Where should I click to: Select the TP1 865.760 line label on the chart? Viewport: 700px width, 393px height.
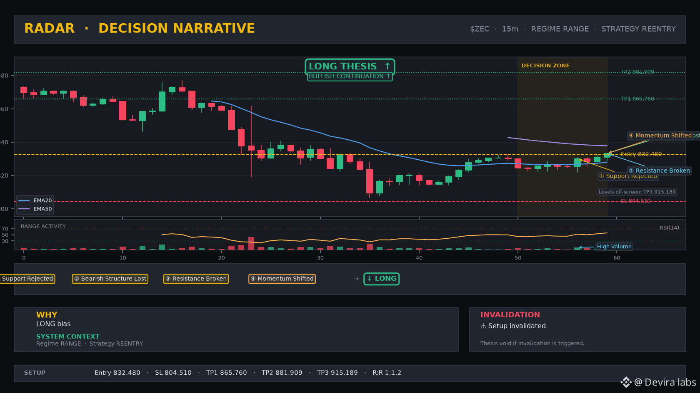[x=637, y=99]
